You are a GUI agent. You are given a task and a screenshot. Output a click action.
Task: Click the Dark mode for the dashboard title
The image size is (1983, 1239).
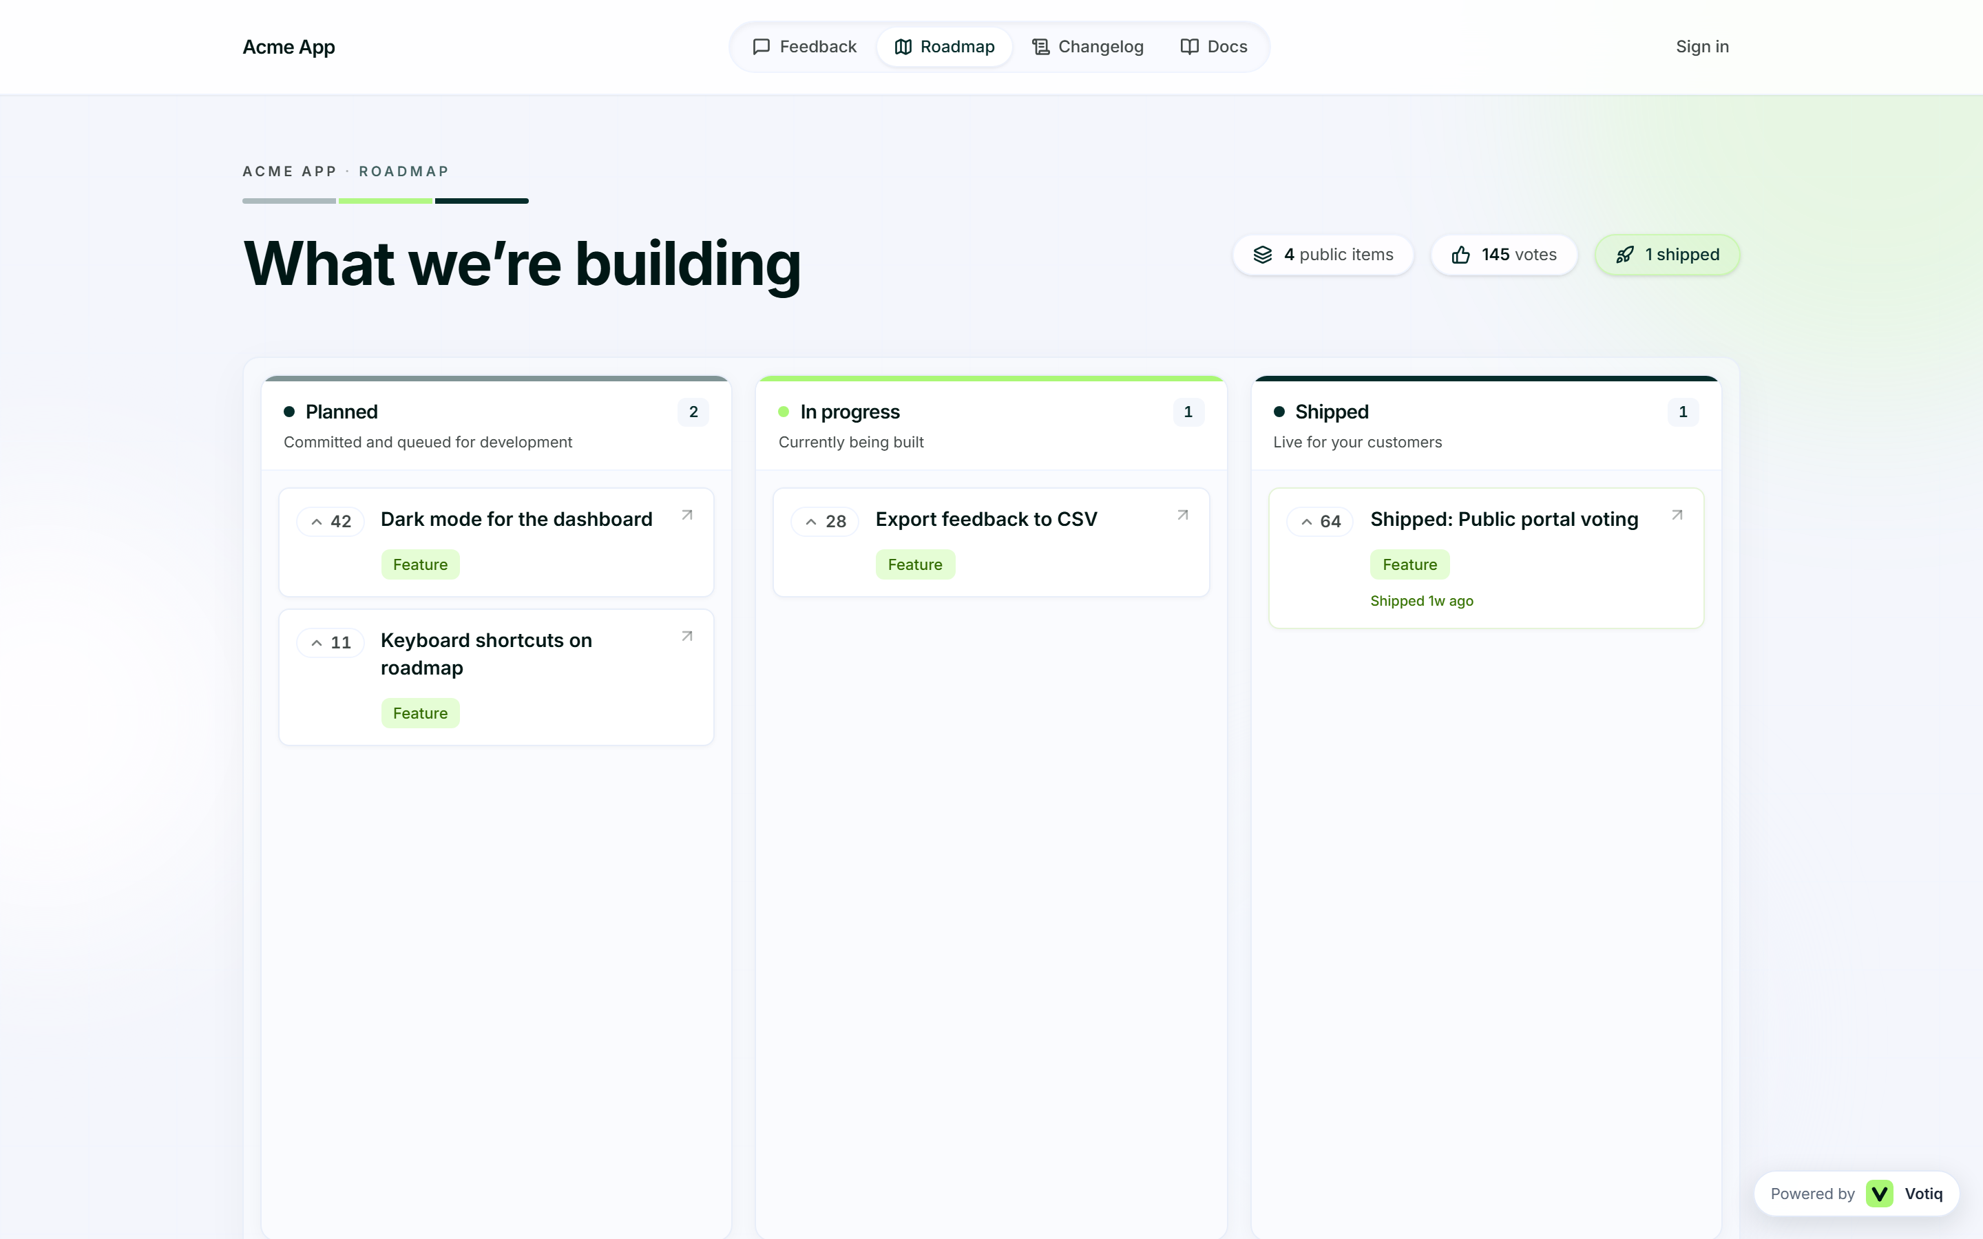(x=516, y=520)
